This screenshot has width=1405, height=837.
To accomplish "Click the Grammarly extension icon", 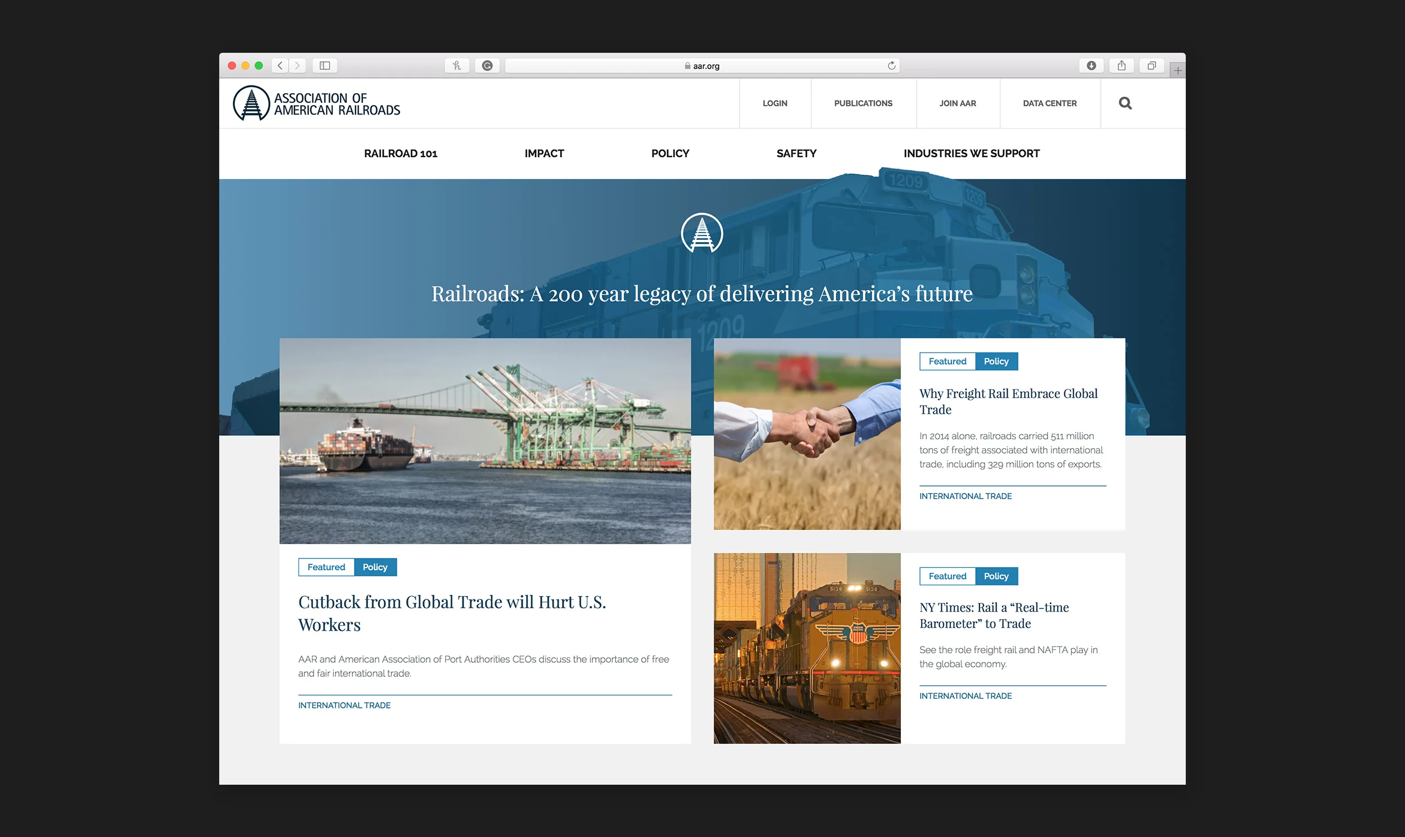I will point(487,65).
